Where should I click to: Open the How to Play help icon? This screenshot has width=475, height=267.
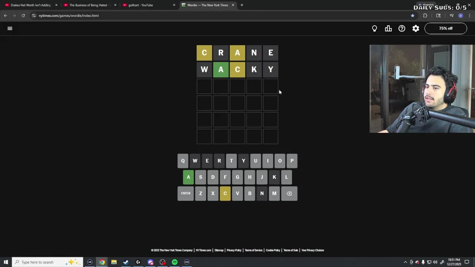(402, 29)
